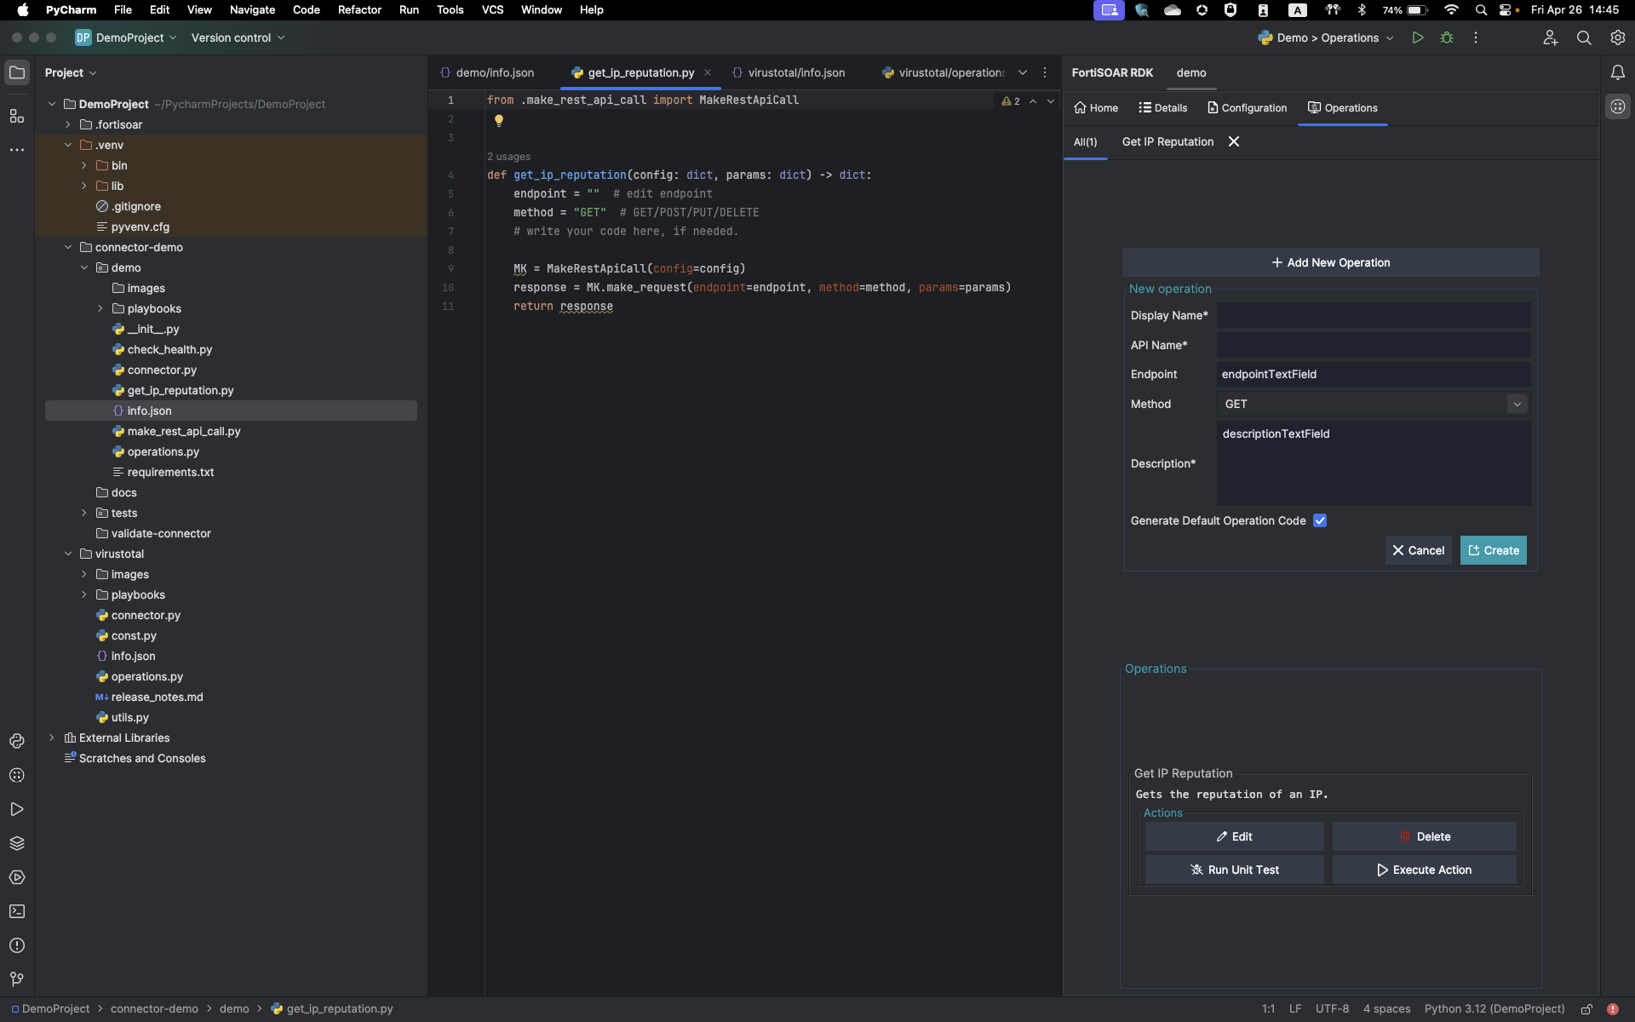Open the Structure tool window icon

click(17, 116)
